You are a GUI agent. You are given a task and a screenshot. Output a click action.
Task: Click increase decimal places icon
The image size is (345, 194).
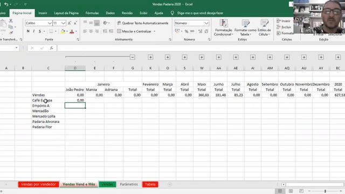(x=200, y=31)
